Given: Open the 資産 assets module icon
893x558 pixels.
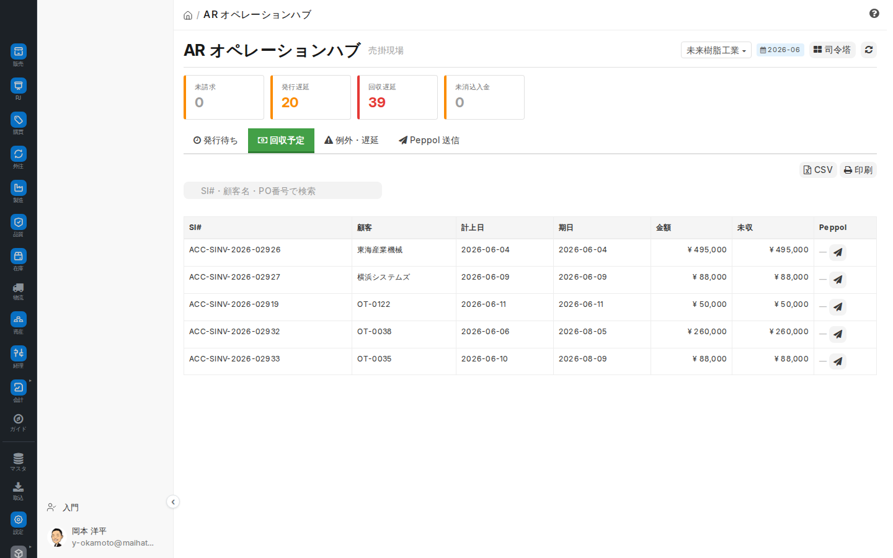Looking at the screenshot, I should click(x=19, y=319).
